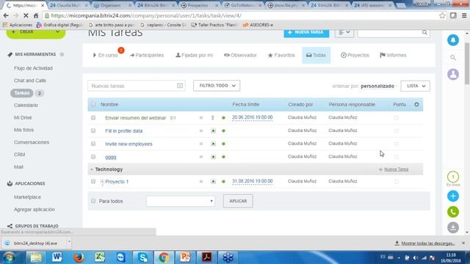Check 'Enviar resumen del webinar' task checkbox
The height and width of the screenshot is (264, 470).
click(93, 117)
